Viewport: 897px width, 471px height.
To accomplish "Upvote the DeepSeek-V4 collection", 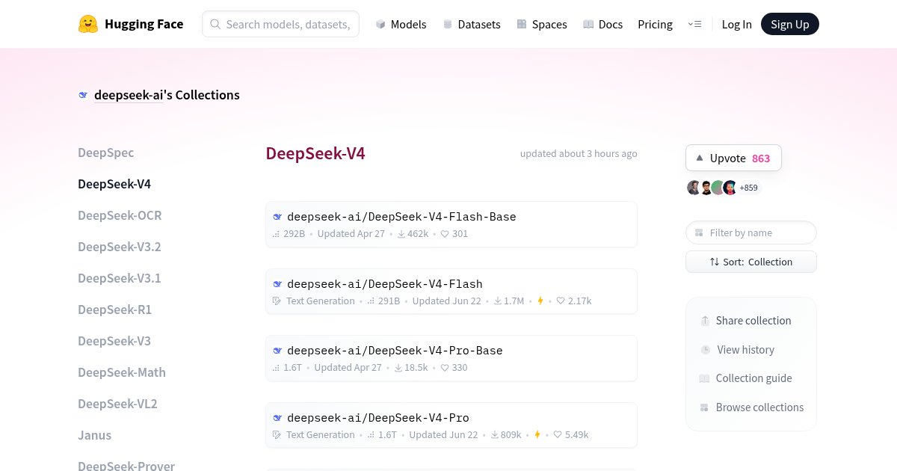I will 733,158.
